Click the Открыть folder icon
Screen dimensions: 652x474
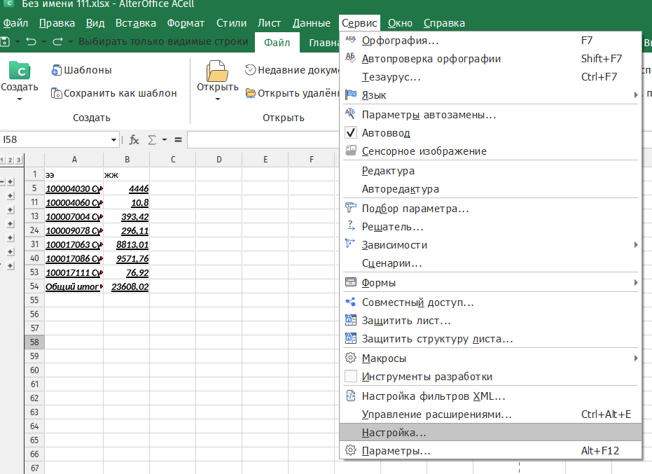click(217, 72)
